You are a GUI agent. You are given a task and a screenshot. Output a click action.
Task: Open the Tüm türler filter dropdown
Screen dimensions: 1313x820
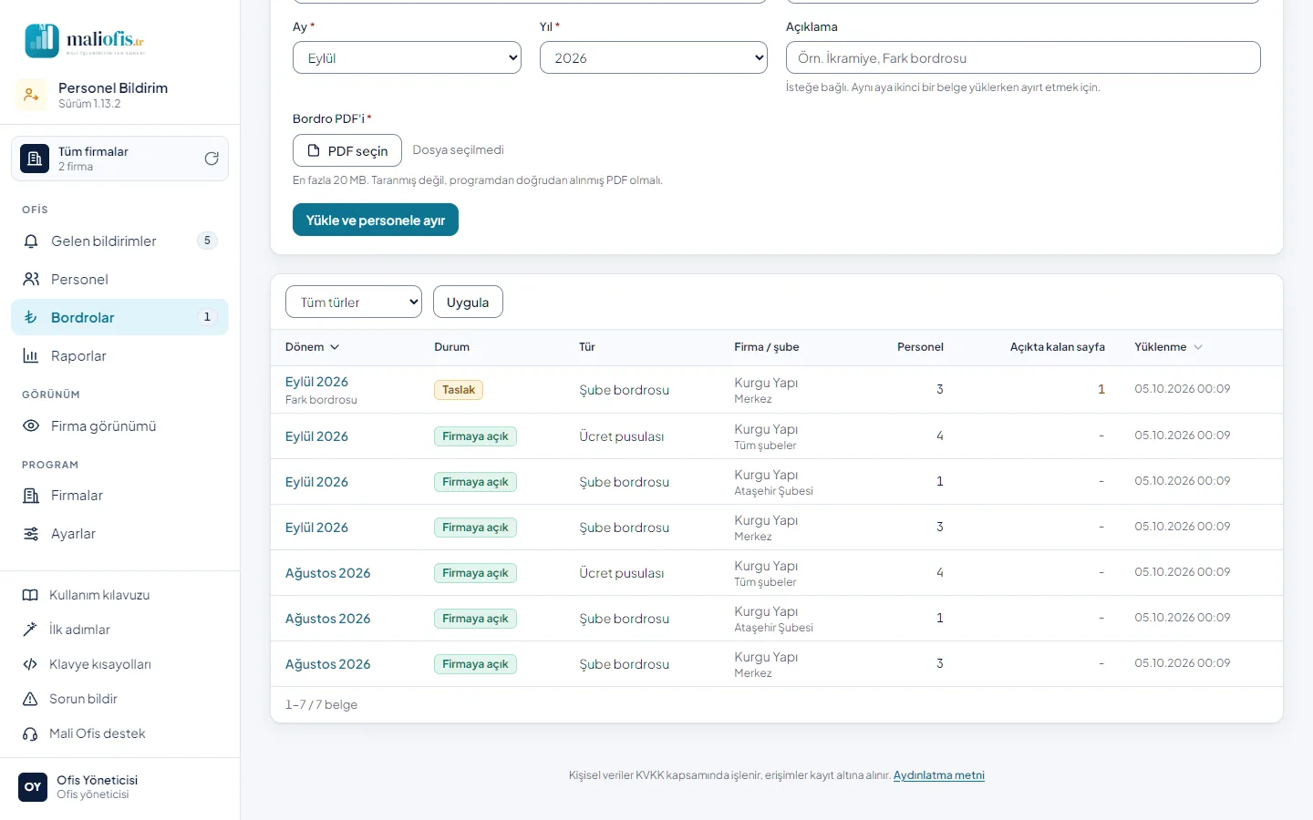click(354, 302)
